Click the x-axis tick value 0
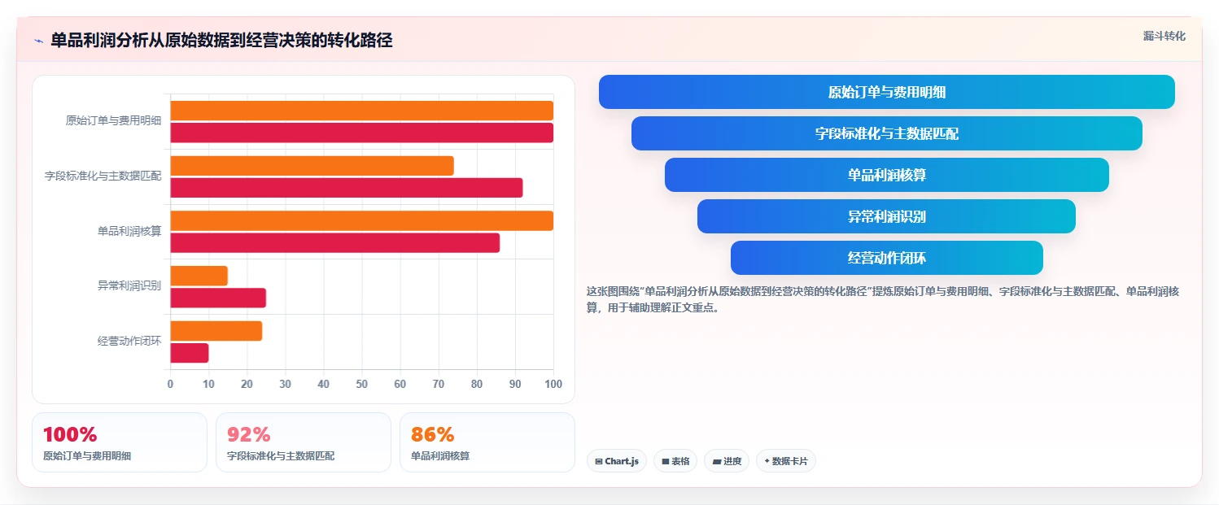The height and width of the screenshot is (505, 1219). coord(170,384)
